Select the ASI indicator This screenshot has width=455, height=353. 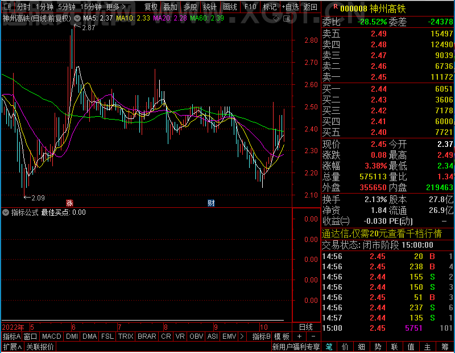[212, 336]
